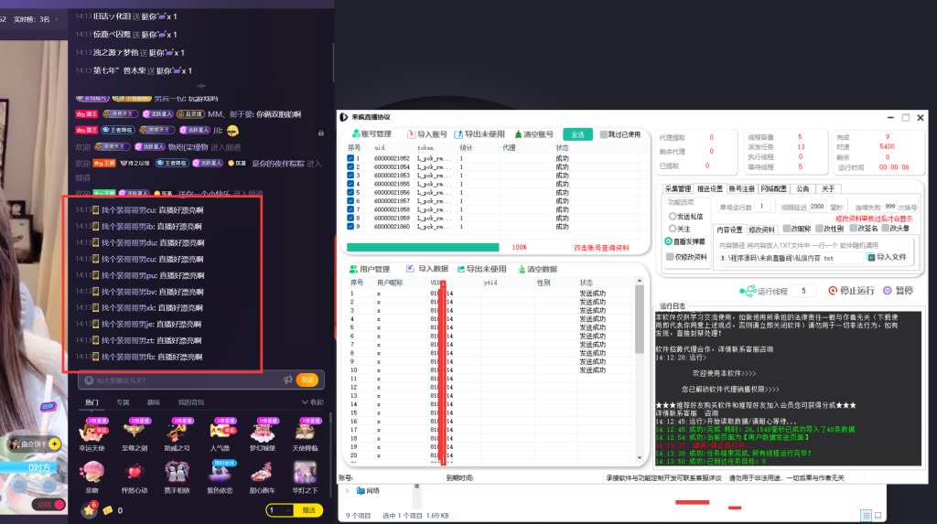937x524 pixels.
Task: Open the 修改资料 tab
Action: (762, 229)
